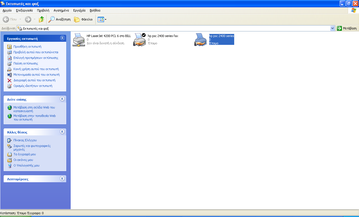Click Κοινή χρήση αυτού του εκτυπωτή link

coord(36,69)
